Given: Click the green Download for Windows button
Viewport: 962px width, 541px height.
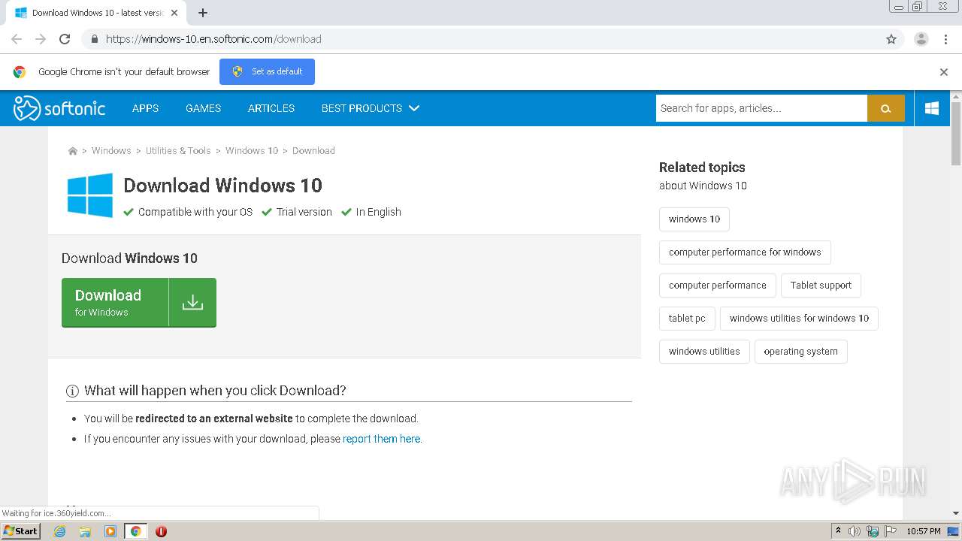Looking at the screenshot, I should (x=139, y=303).
